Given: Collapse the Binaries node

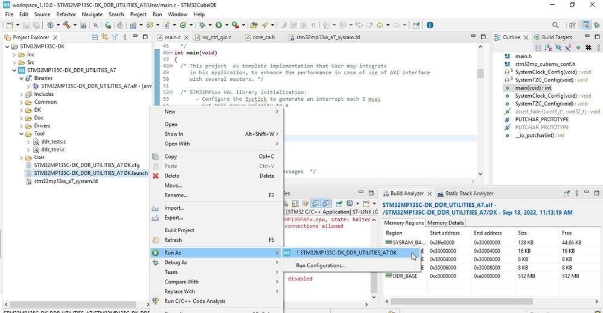Looking at the screenshot, I should (22, 78).
